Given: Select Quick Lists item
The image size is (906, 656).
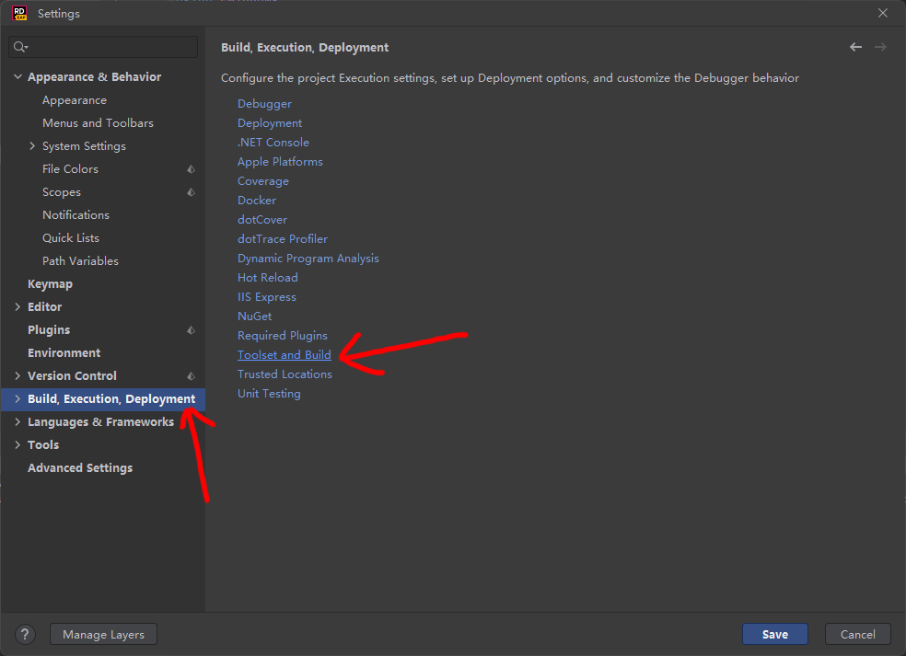Looking at the screenshot, I should coord(71,238).
